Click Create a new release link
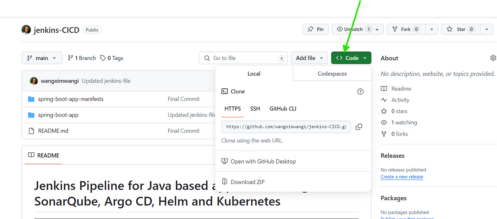497x219 pixels. pyautogui.click(x=402, y=177)
